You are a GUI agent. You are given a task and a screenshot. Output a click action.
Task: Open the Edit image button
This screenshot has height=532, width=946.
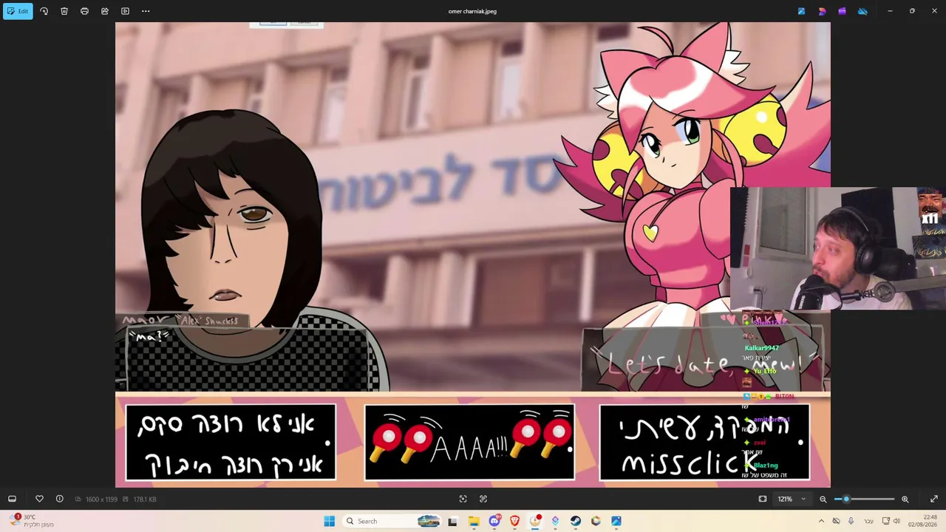(x=18, y=11)
